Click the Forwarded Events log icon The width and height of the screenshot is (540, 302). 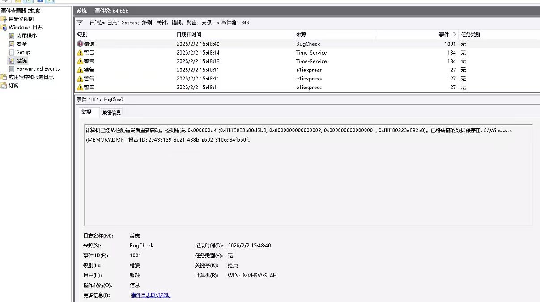[x=12, y=69]
